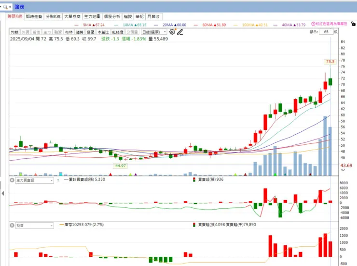Click the 粉紅色 notice link

click(x=331, y=24)
